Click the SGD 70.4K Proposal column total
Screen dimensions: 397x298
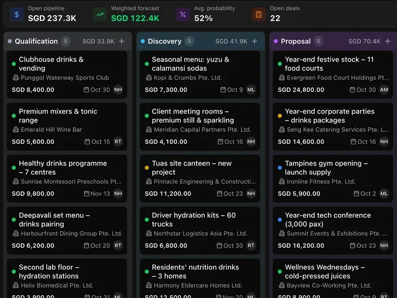(x=364, y=41)
